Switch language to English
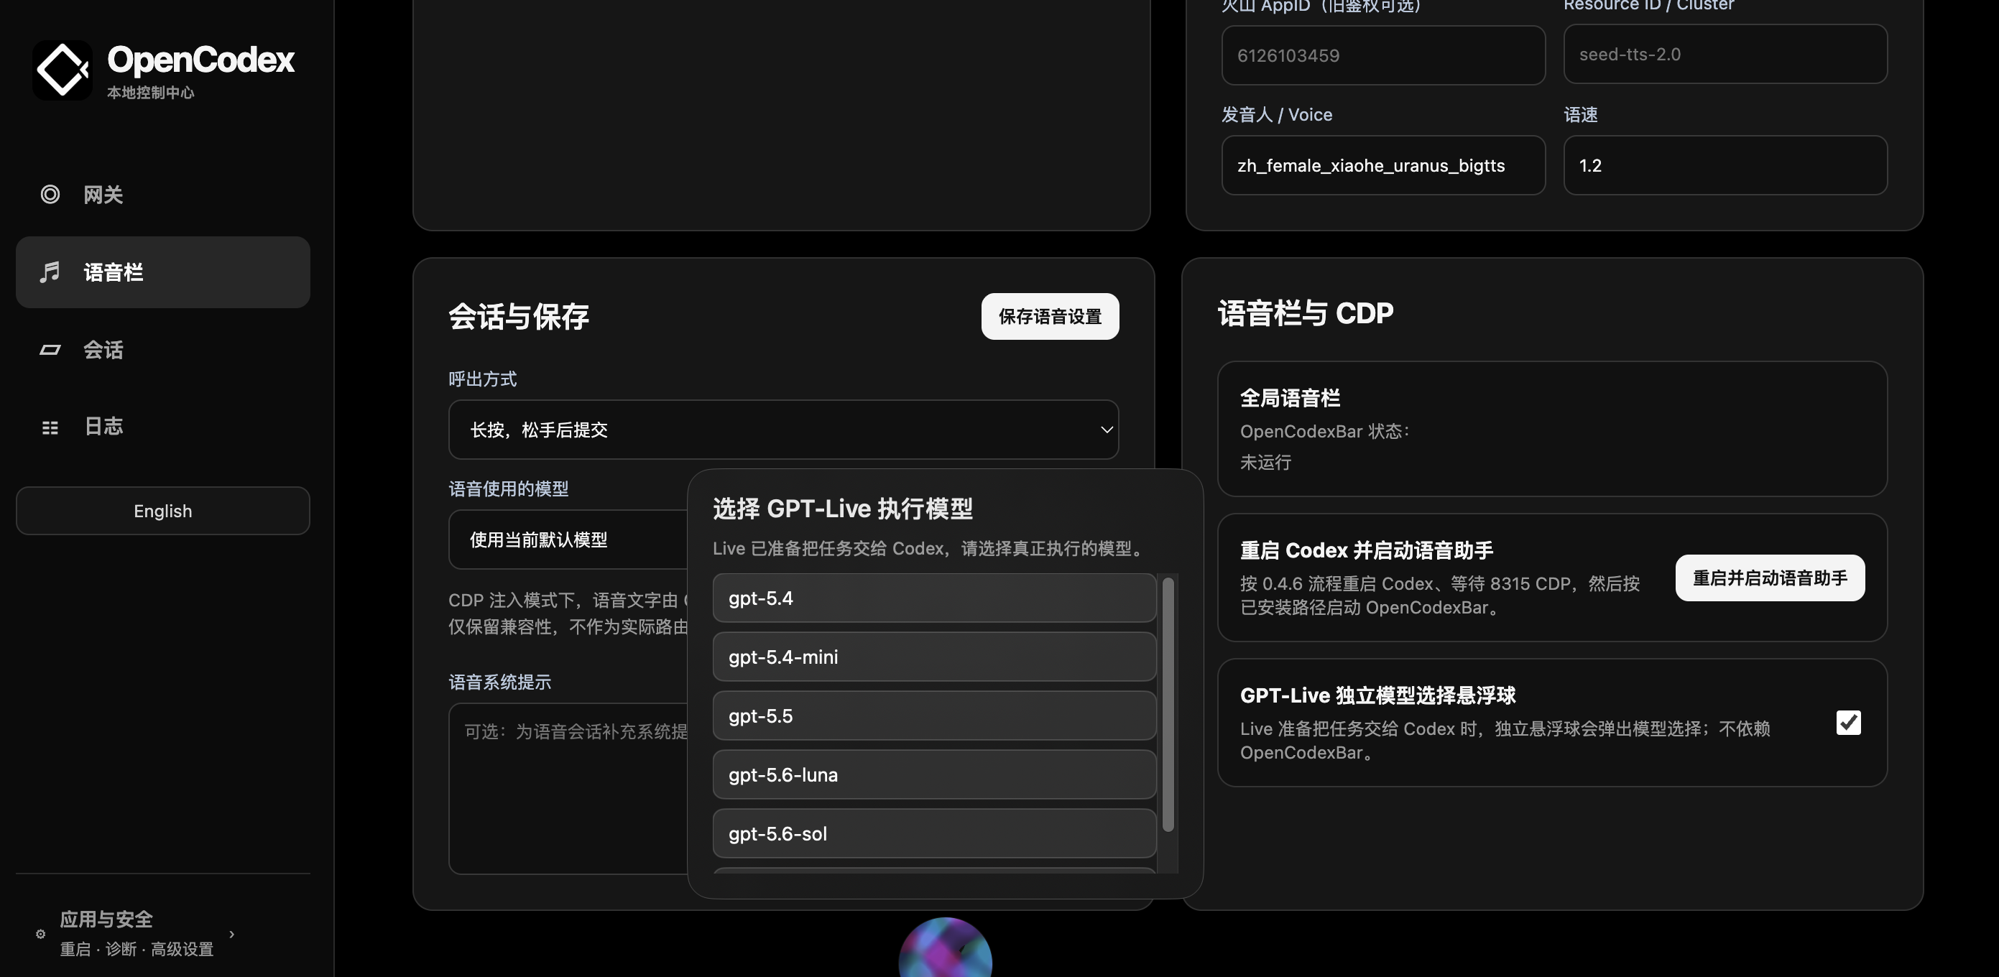Viewport: 1999px width, 977px height. [163, 511]
